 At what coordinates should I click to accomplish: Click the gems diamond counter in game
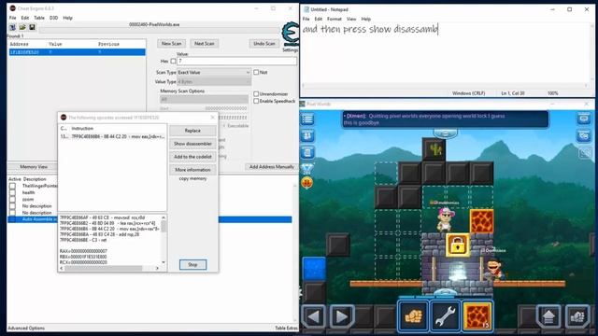307,169
